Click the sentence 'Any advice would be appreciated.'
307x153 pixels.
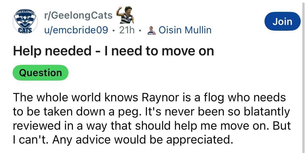pos(142,140)
